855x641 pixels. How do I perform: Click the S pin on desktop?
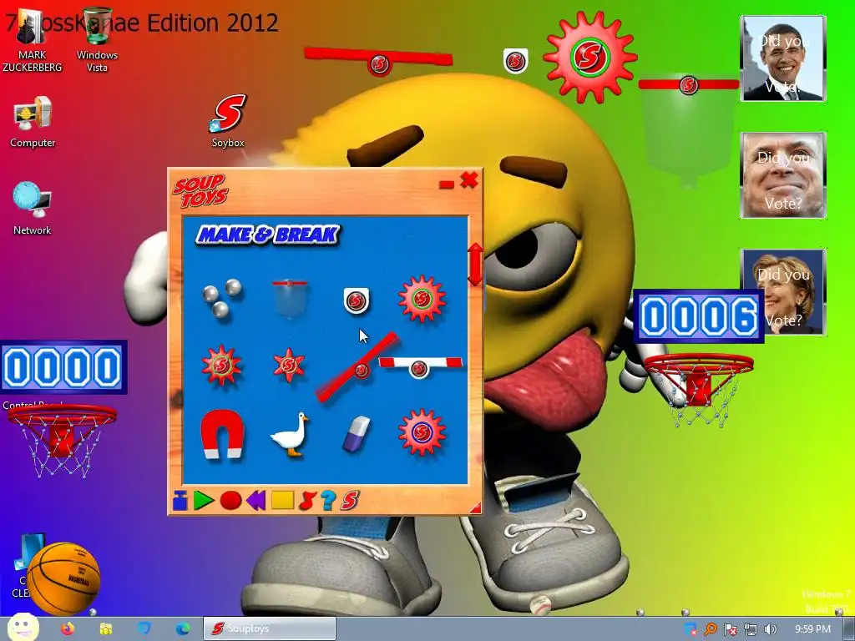pos(515,61)
